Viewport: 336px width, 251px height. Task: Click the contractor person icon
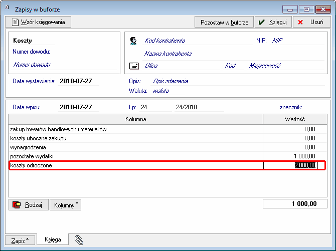[x=133, y=41]
